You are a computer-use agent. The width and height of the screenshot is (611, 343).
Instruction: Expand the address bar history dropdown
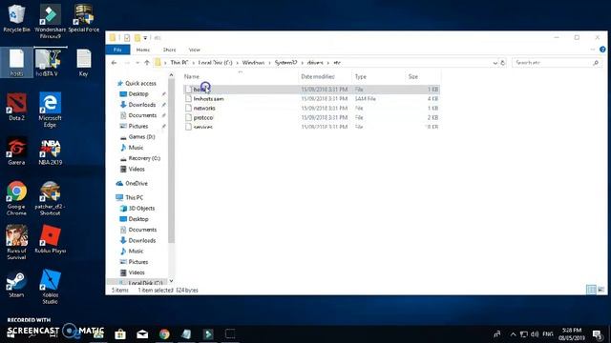tap(495, 63)
